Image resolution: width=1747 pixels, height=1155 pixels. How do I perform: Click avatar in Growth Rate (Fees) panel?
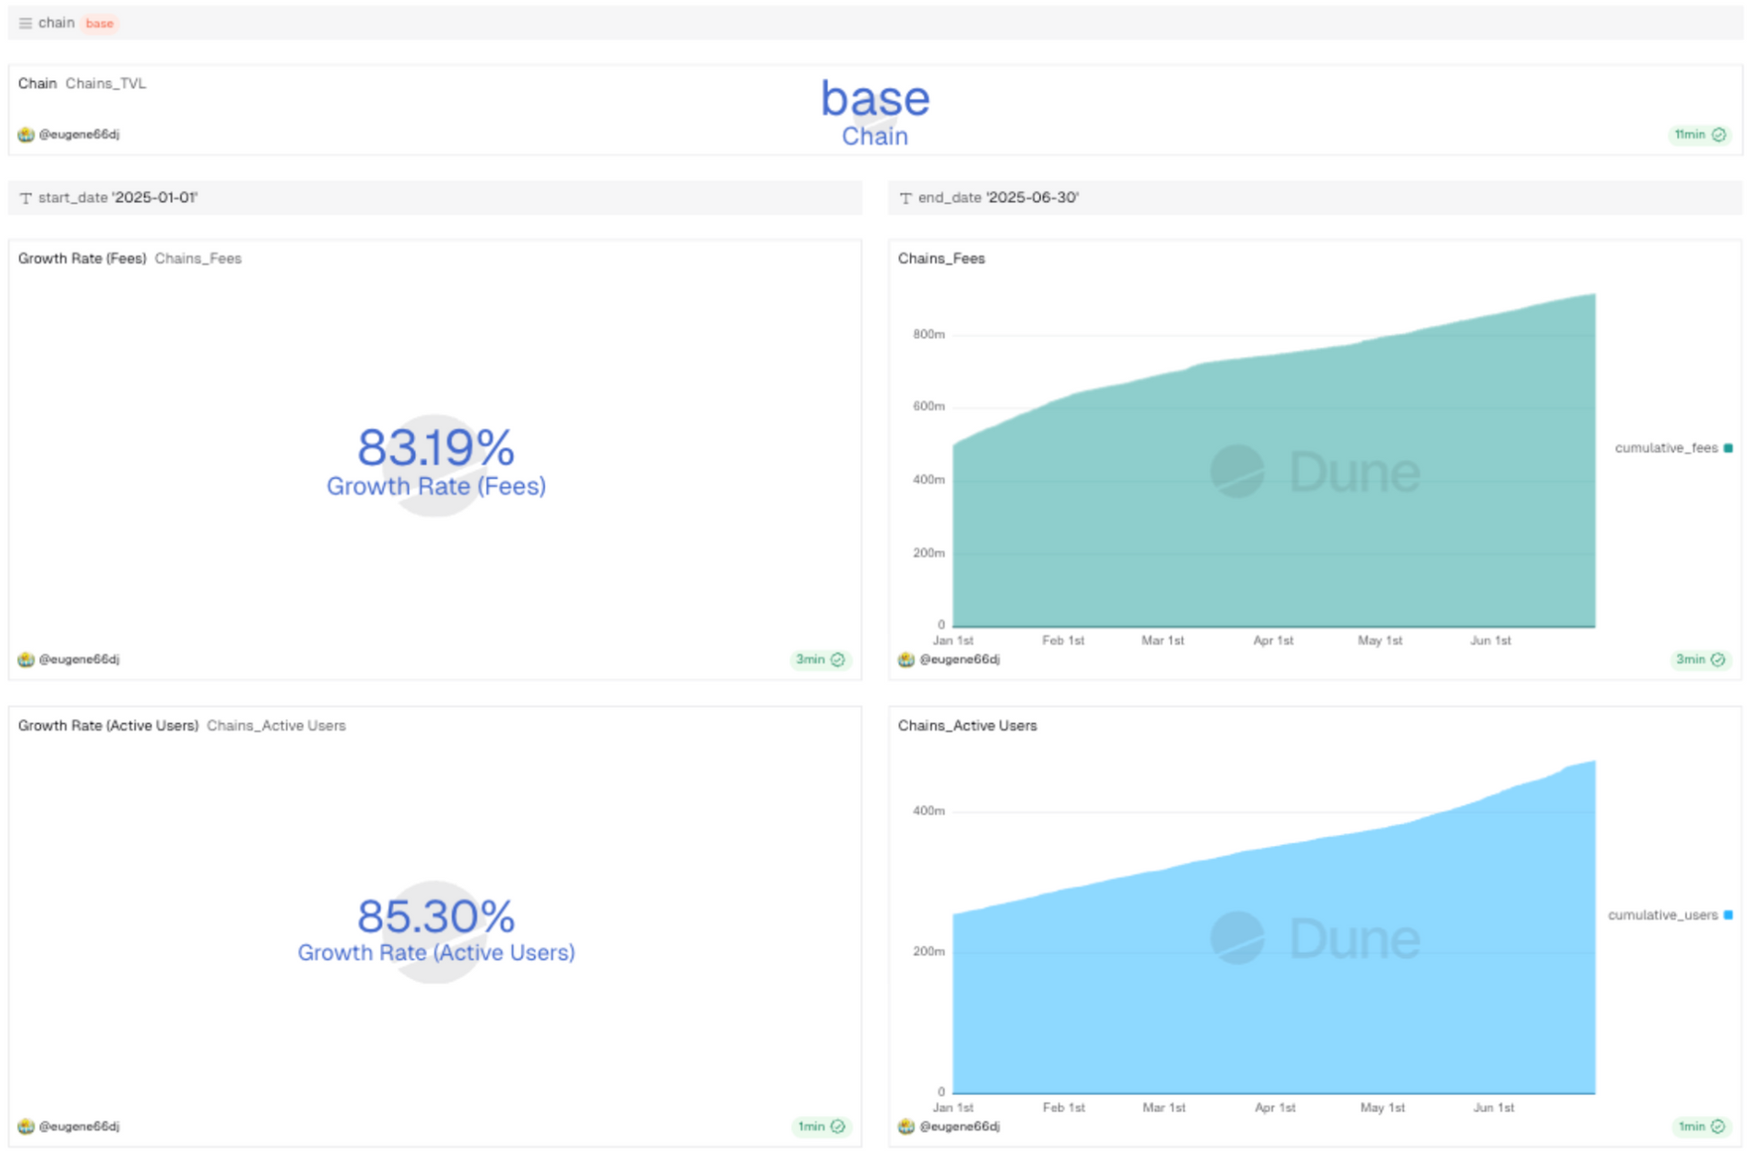26,659
